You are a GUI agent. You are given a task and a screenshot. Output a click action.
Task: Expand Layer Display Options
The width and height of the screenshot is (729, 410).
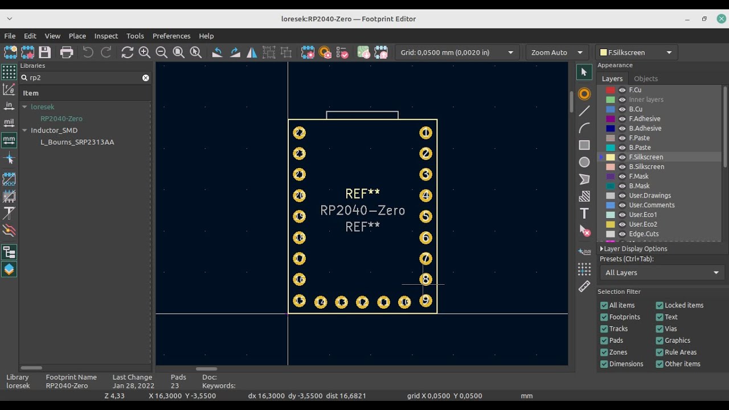pyautogui.click(x=633, y=249)
